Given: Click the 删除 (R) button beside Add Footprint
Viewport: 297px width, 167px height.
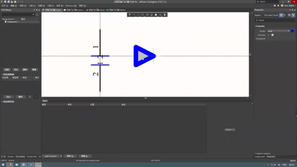Looking at the screenshot, I should tap(70, 156).
